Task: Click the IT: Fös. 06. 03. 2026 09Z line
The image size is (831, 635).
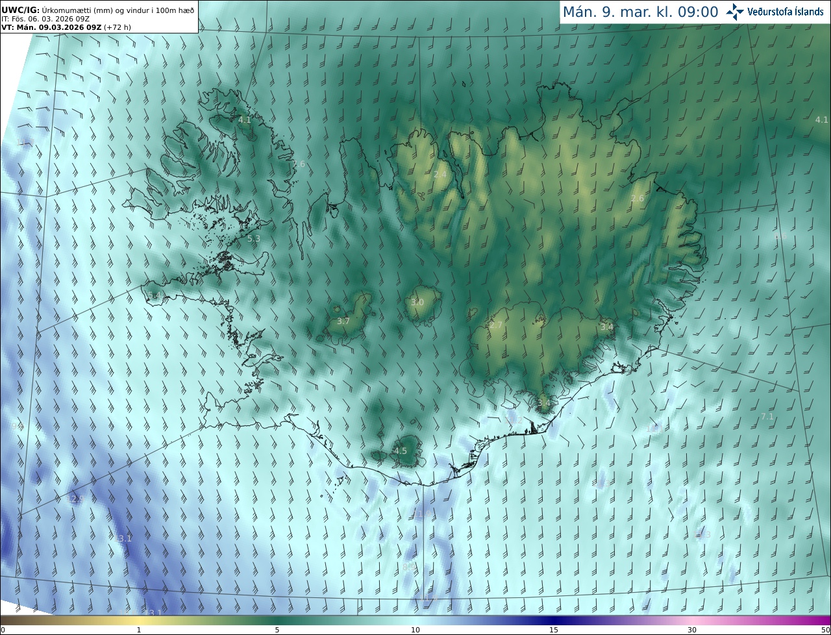Action: point(45,19)
